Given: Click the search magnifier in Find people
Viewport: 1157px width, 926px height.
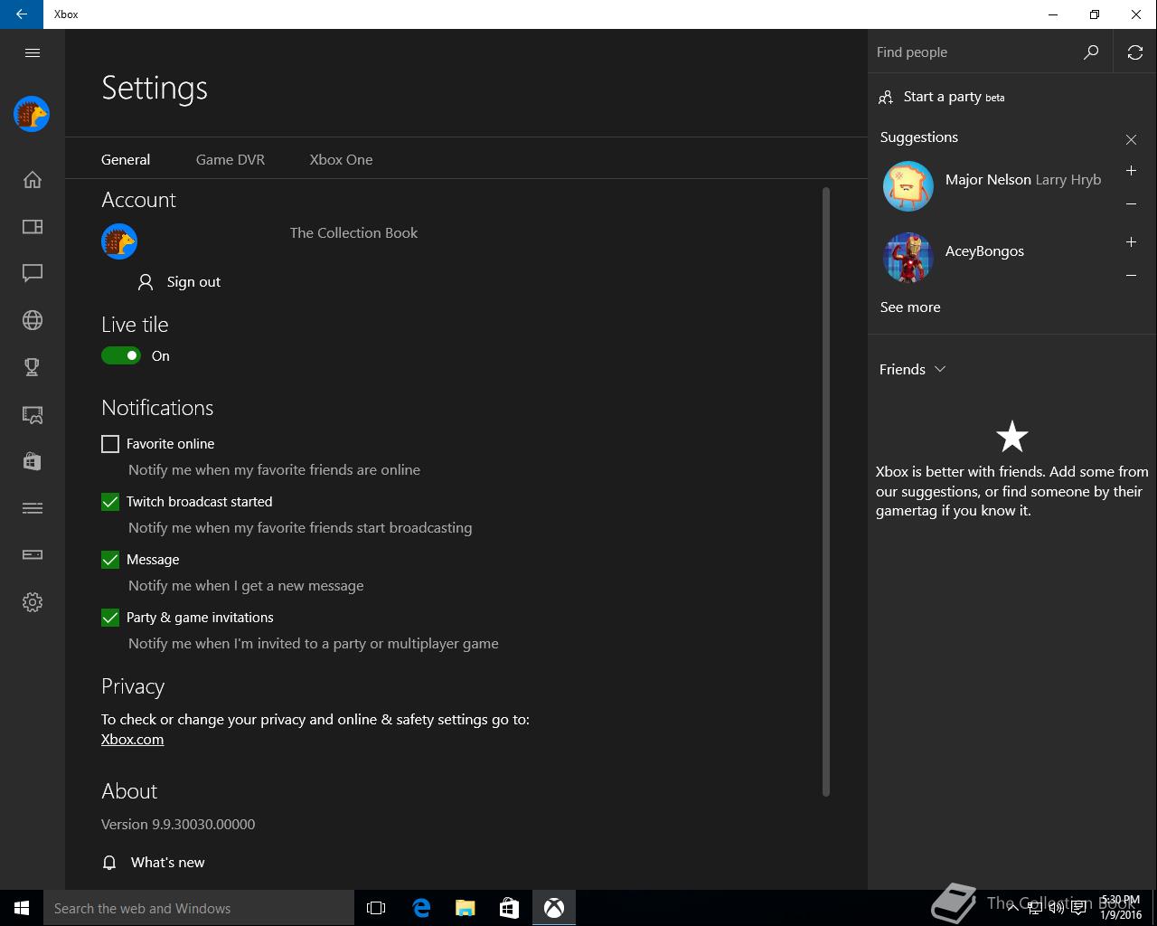Looking at the screenshot, I should tap(1091, 52).
